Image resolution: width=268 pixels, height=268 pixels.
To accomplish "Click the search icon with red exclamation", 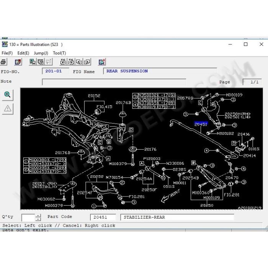I will click(x=102, y=62).
